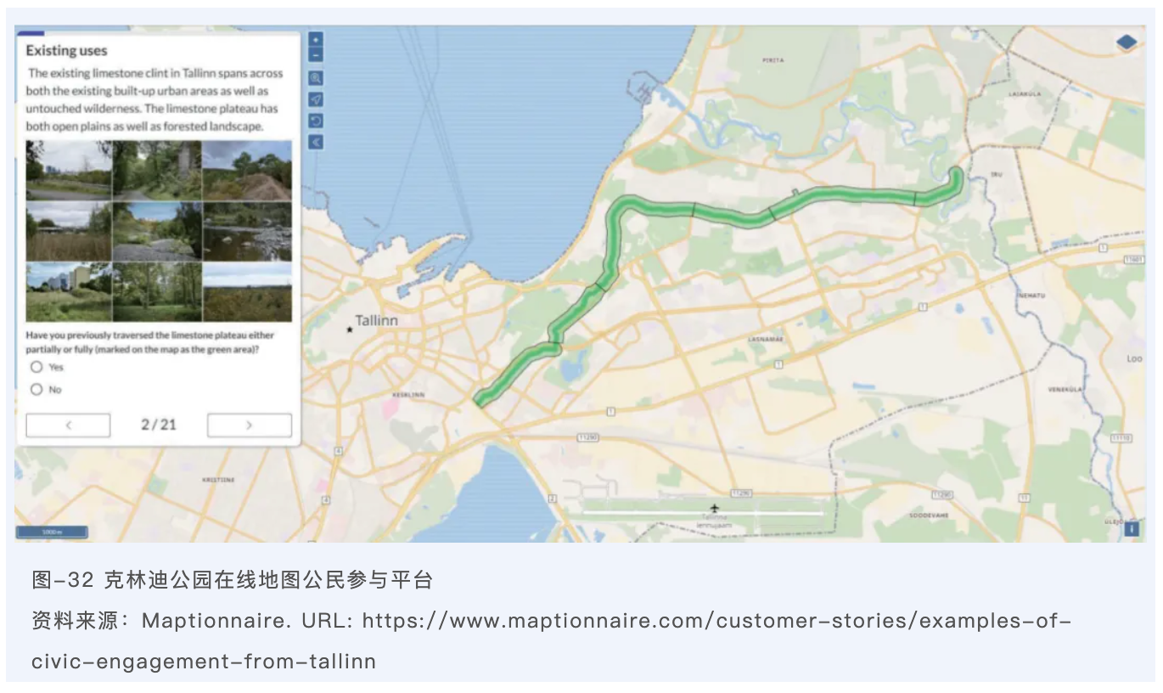Viewport: 1163px width, 693px height.
Task: Open photo of the dirt mound
Action: pyautogui.click(x=247, y=170)
